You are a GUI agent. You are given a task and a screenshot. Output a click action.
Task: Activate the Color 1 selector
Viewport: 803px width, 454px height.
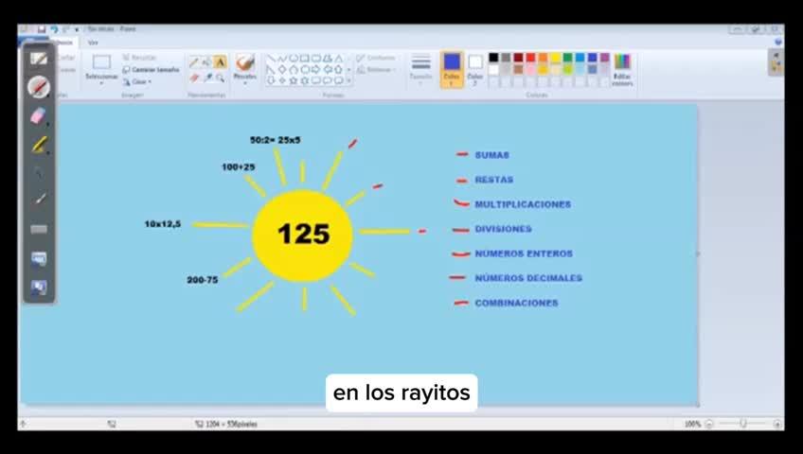point(452,69)
